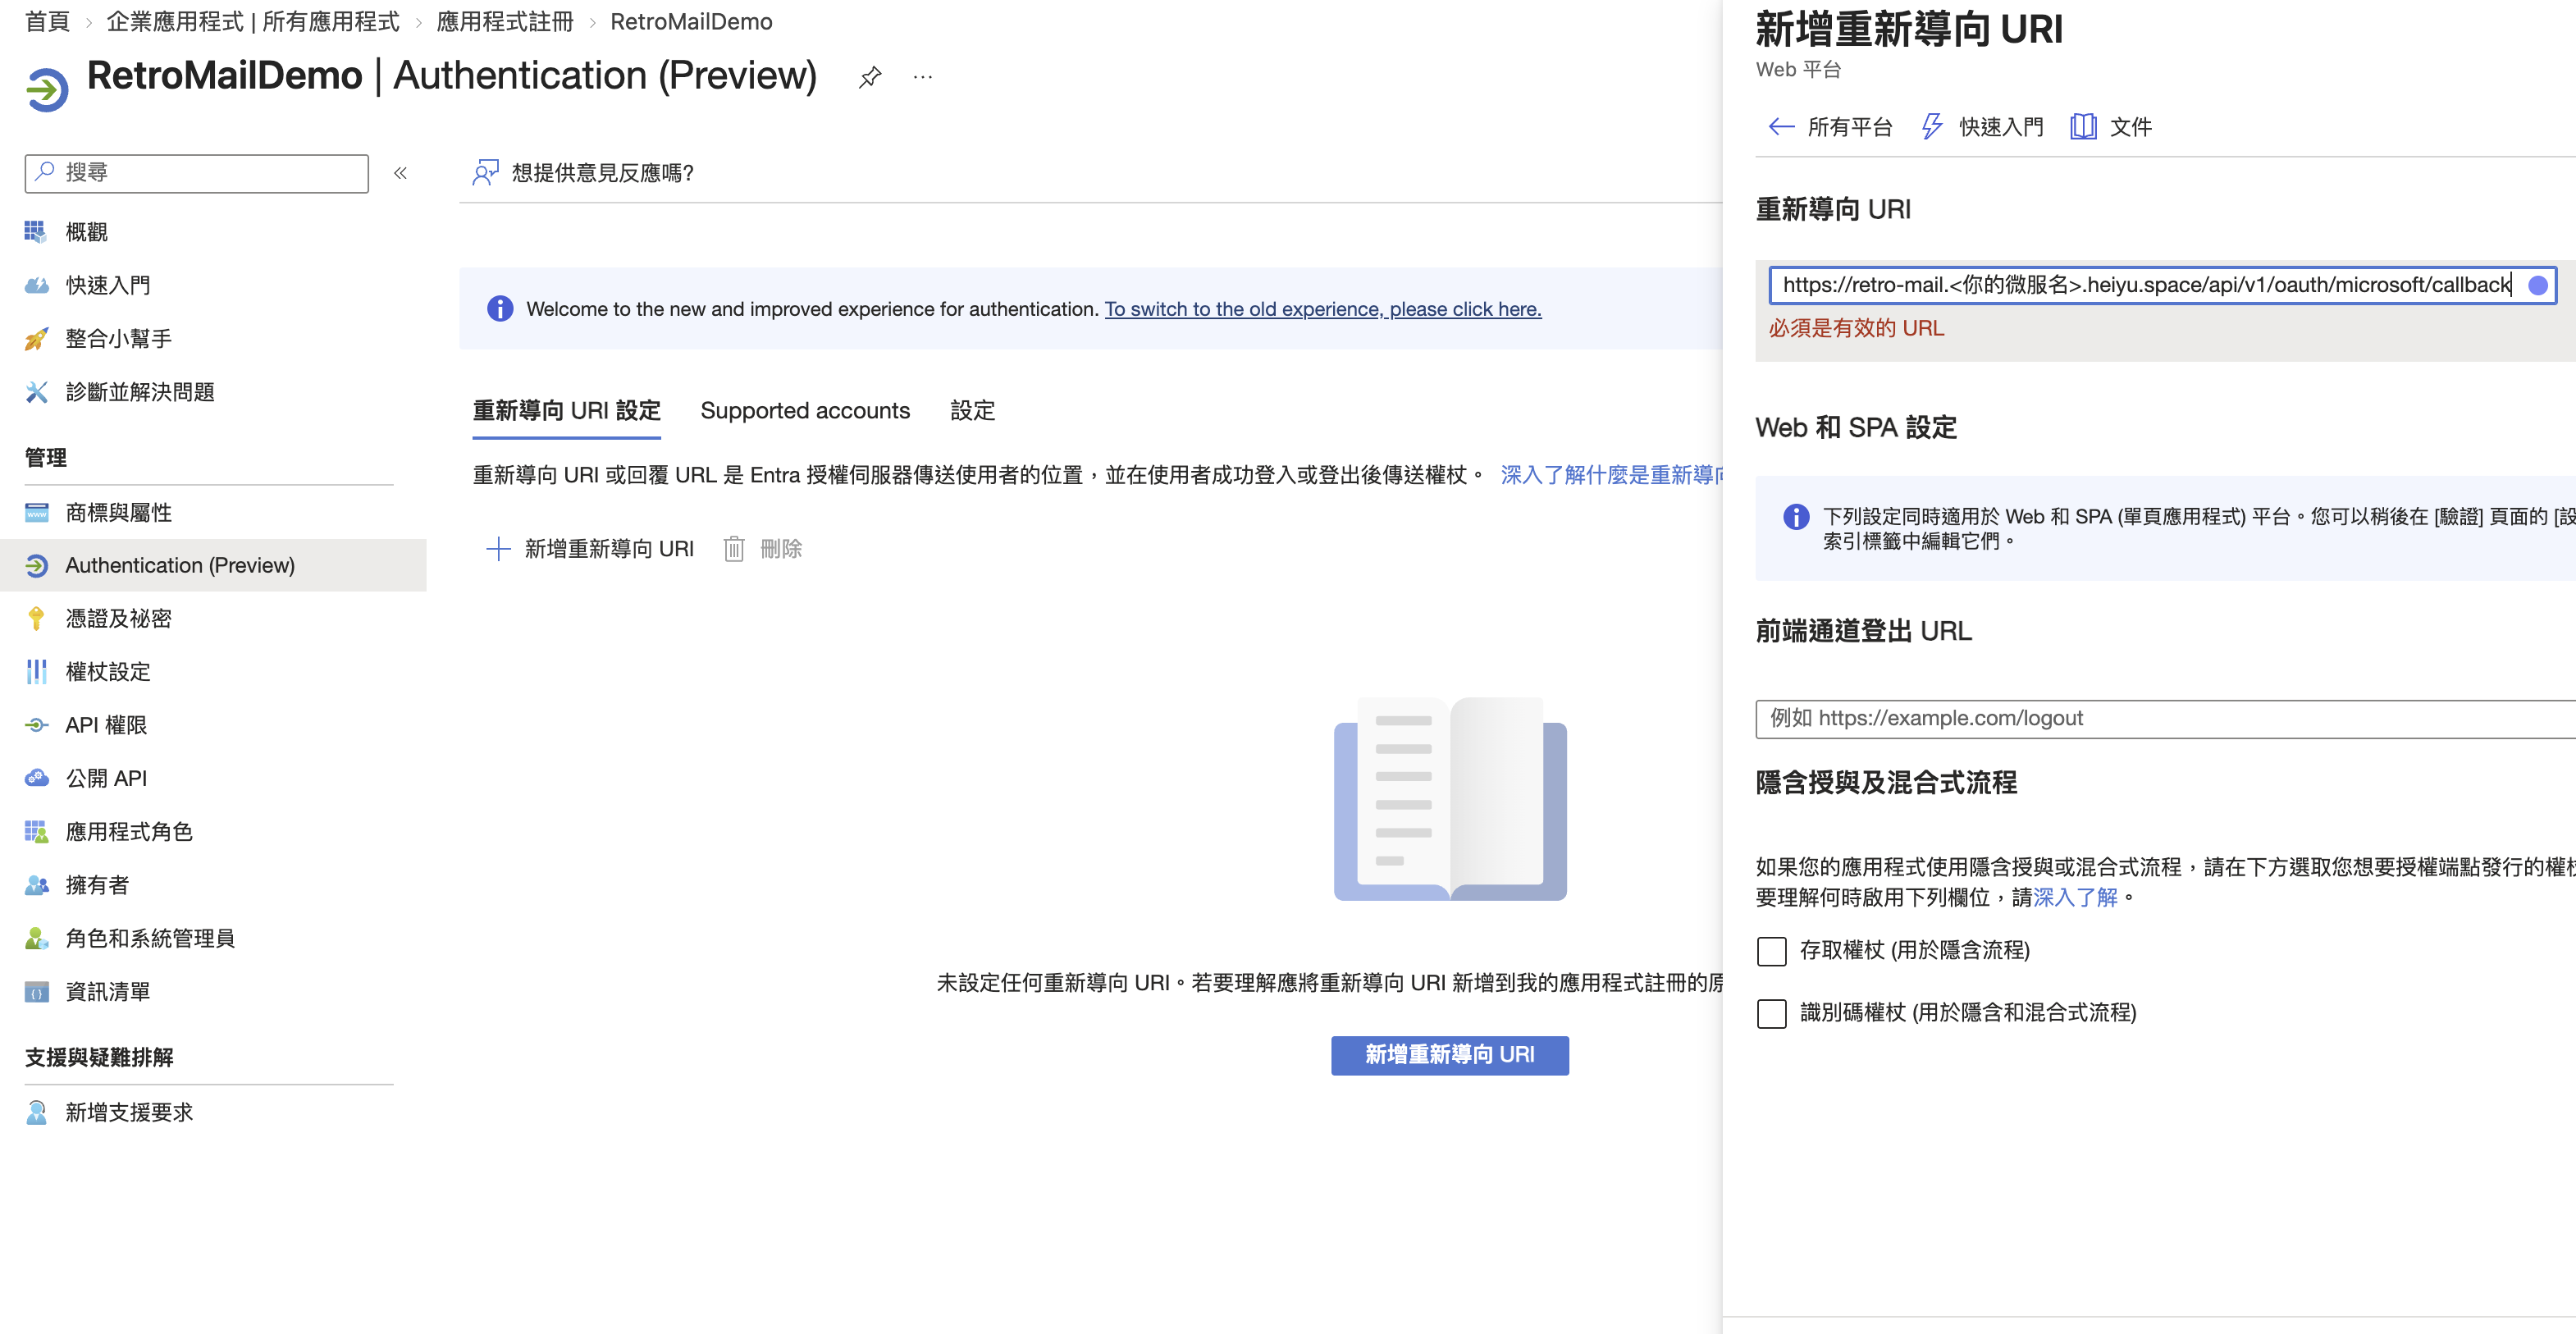Open the 整合小幫手 rocket icon

pyautogui.click(x=36, y=339)
